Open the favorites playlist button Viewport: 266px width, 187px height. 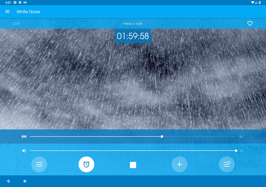(x=227, y=164)
